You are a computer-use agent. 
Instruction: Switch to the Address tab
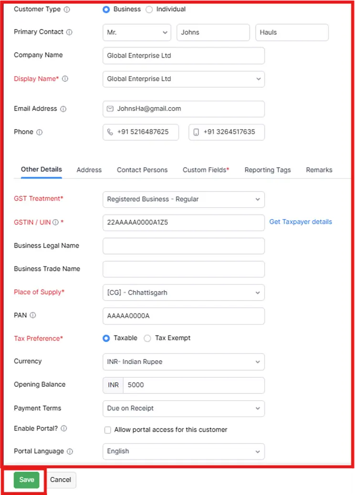coord(89,170)
